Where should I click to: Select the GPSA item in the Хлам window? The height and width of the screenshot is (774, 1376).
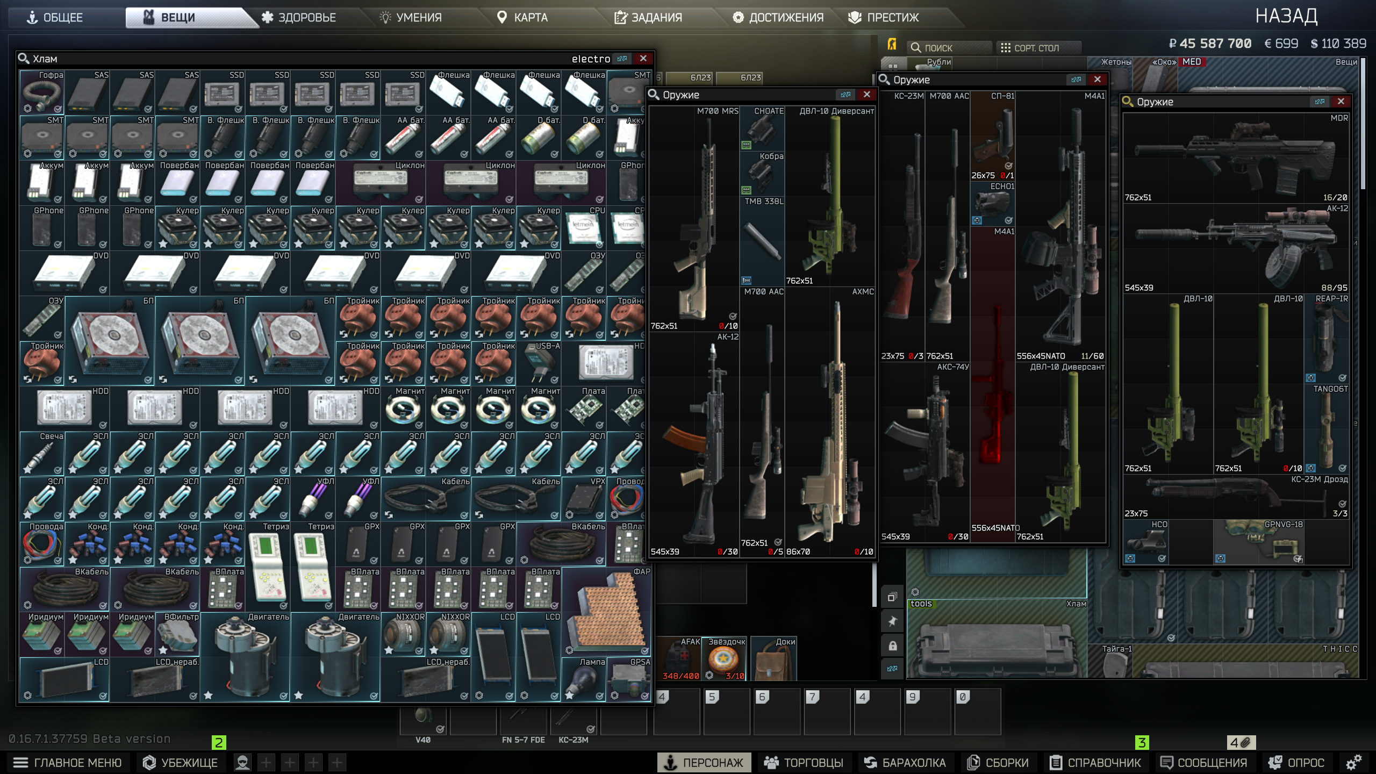coord(629,679)
